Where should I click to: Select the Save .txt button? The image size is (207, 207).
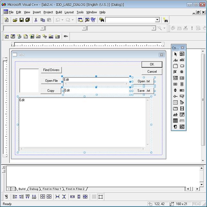pos(144,91)
